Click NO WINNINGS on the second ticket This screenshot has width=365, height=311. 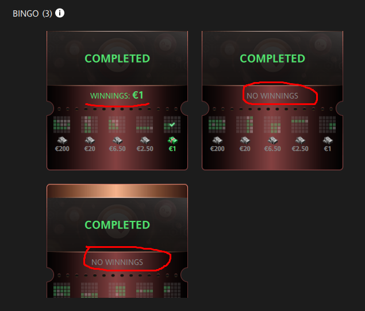[272, 96]
